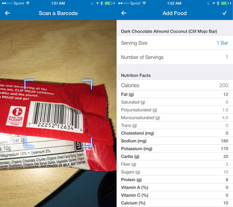Select the Calories row
The height and width of the screenshot is (207, 233).
pos(174,85)
